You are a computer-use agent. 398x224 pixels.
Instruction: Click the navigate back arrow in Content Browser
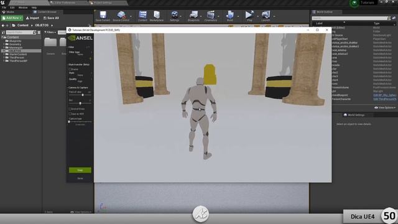[3, 26]
